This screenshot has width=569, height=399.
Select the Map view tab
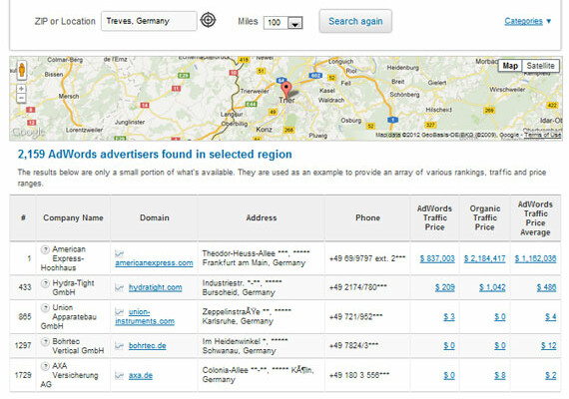510,66
